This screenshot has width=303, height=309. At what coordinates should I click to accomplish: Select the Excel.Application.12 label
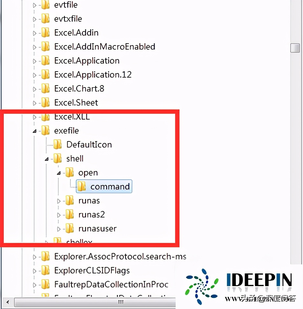click(x=93, y=75)
